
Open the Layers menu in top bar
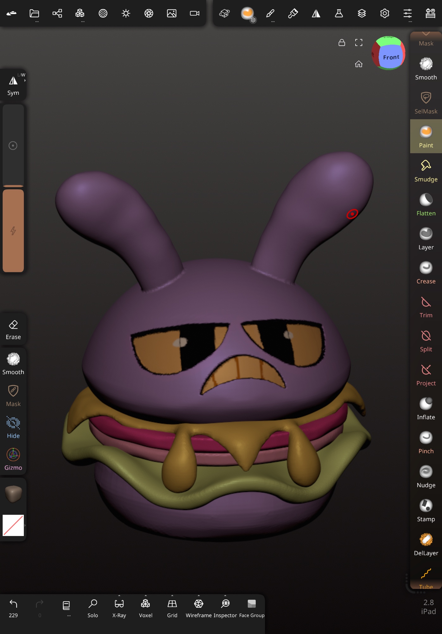tap(362, 13)
